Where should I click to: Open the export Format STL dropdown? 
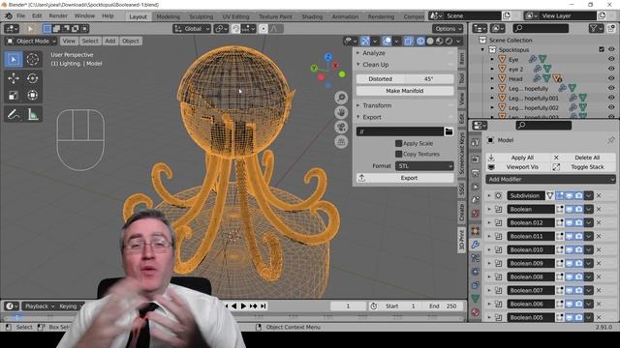[x=424, y=166]
